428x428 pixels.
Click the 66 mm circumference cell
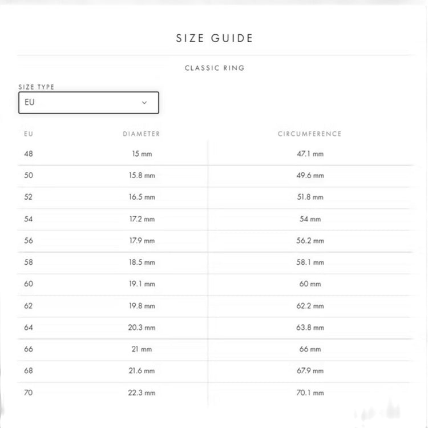coord(310,349)
